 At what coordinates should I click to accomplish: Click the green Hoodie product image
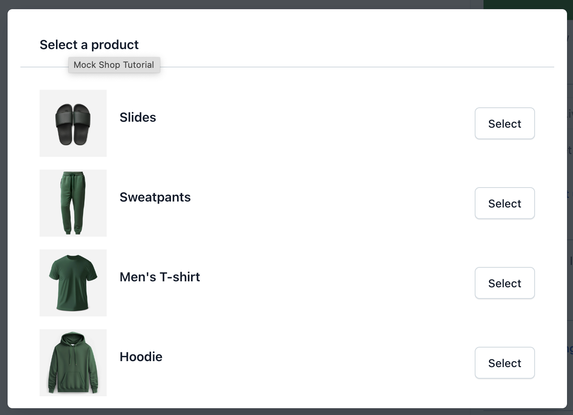point(73,363)
